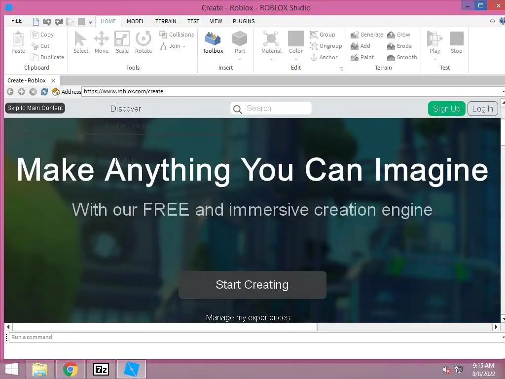505x379 pixels.
Task: Close the Create - Roblox tab
Action: click(53, 80)
